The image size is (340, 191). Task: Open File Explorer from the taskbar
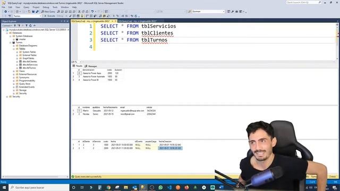click(x=126, y=187)
